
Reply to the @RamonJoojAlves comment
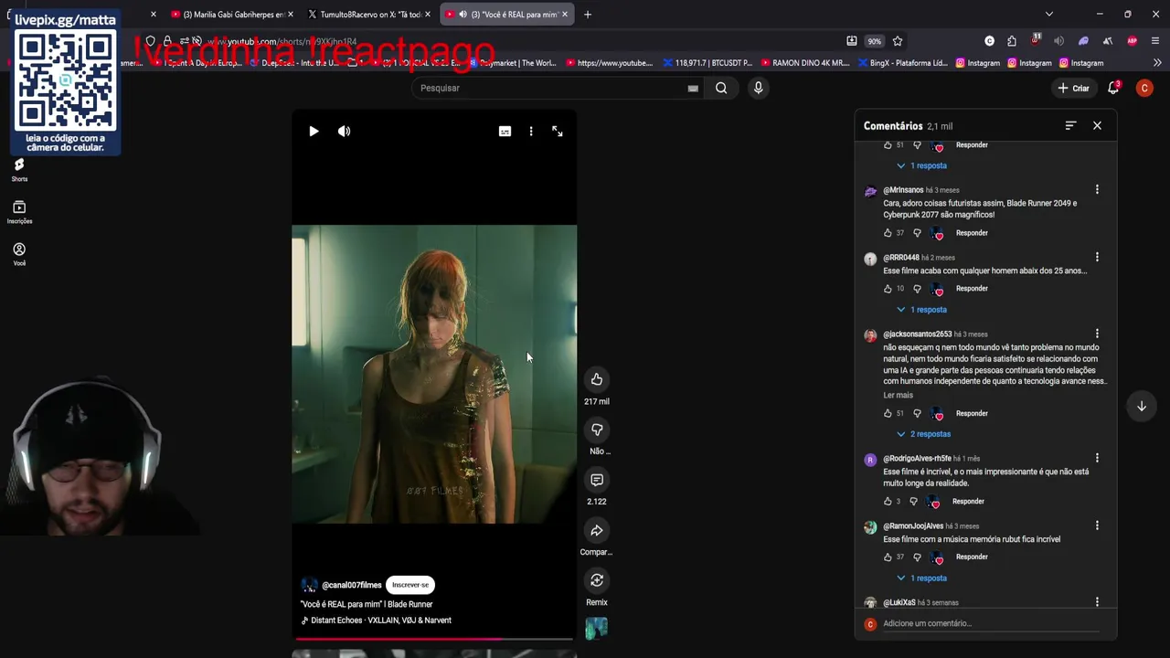tap(972, 557)
